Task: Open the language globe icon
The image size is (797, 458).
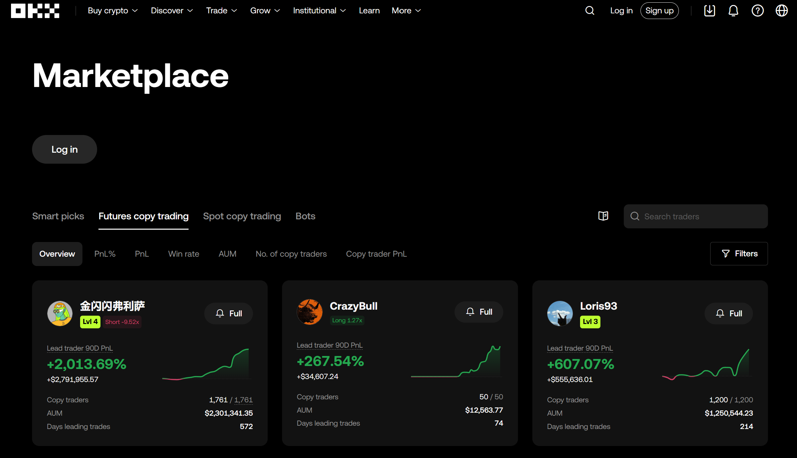Action: (x=782, y=10)
